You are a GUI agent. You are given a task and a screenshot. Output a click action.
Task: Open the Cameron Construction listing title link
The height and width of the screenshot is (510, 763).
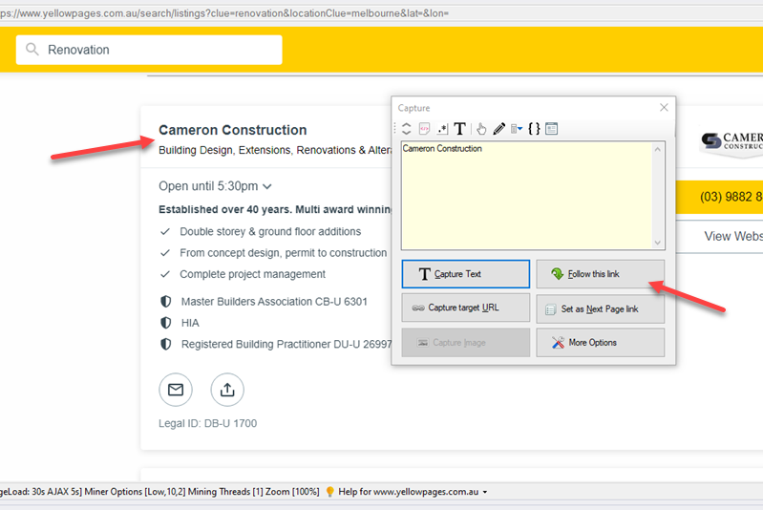coord(232,130)
